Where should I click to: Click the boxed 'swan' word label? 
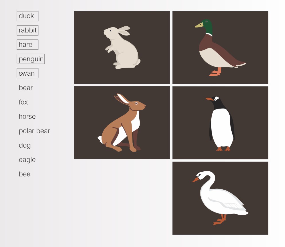tap(27, 73)
